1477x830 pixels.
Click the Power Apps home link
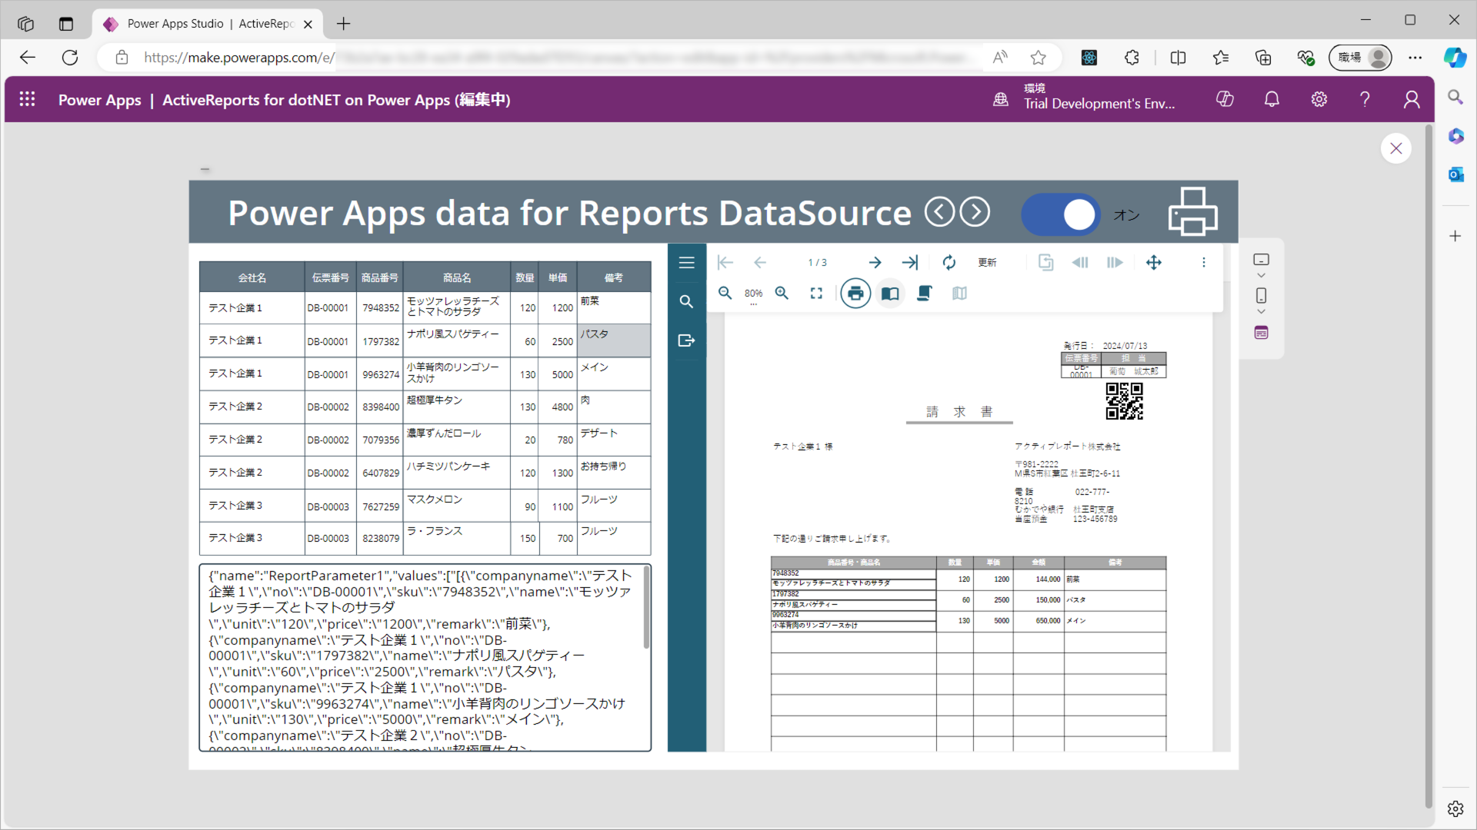pos(100,100)
